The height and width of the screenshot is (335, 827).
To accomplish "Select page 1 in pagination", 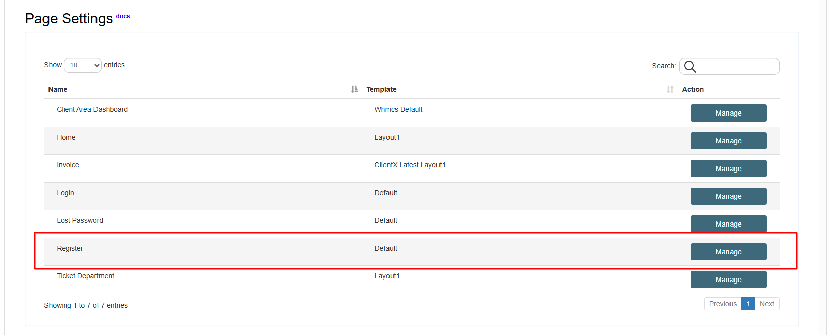I will 748,304.
